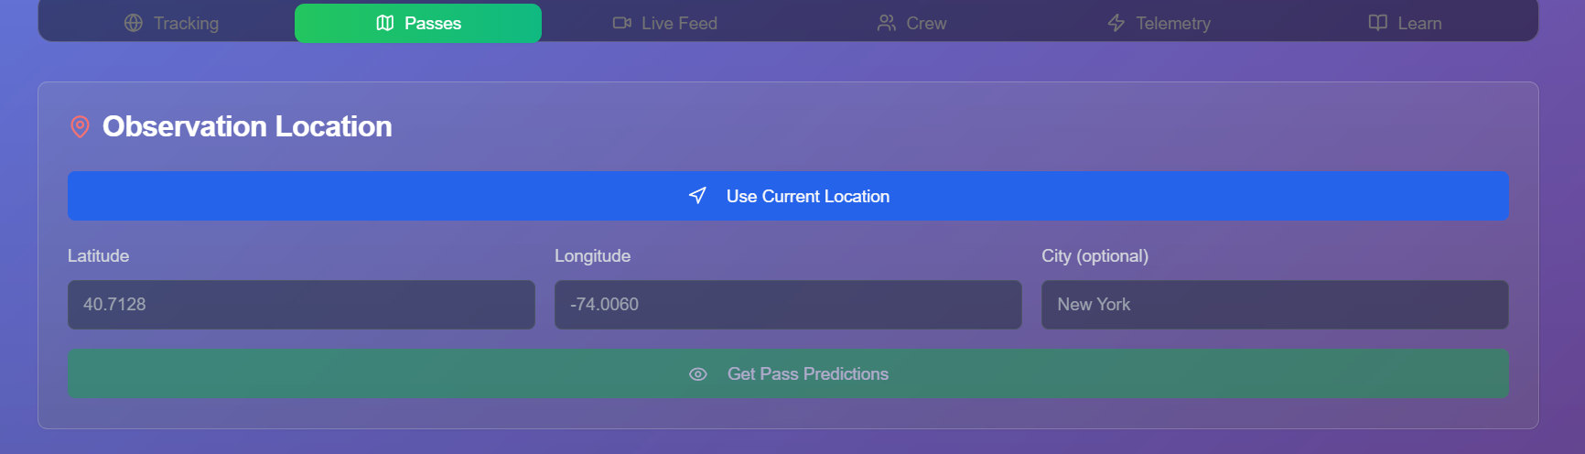This screenshot has height=454, width=1585.
Task: Go to the Crew tab
Action: coord(912,23)
